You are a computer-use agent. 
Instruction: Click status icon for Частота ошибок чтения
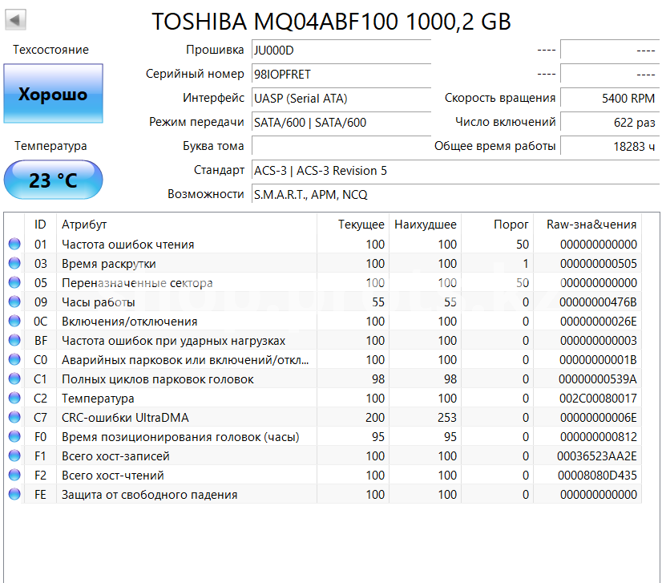tap(14, 245)
